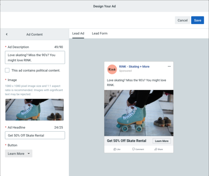
Task: Click the Sponsored label in the preview
Action: (125, 71)
